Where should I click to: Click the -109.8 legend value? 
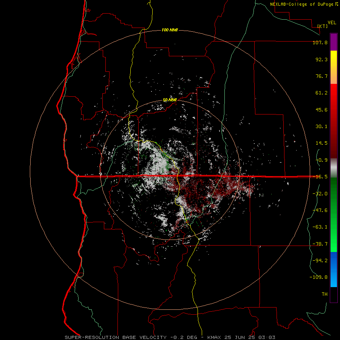click(318, 277)
